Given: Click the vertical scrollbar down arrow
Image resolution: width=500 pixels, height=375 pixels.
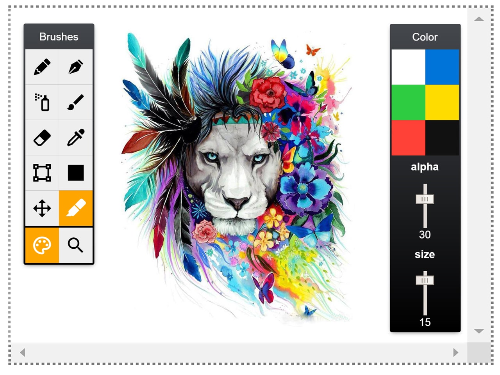Looking at the screenshot, I should (x=479, y=331).
